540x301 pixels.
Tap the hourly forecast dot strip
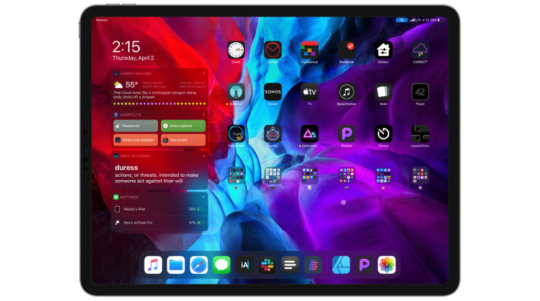click(x=160, y=104)
